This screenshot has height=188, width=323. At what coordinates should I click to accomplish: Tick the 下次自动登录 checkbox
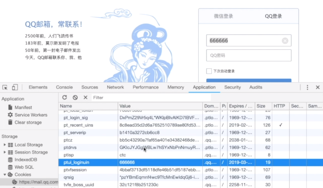coord(209,71)
